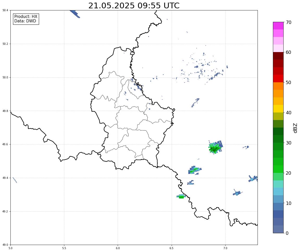Select the green radar echo on the border near 49.3
This screenshot has width=300, height=252.
tap(181, 197)
